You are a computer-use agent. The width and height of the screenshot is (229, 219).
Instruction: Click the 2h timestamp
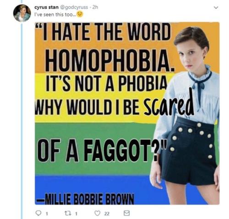pos(95,7)
